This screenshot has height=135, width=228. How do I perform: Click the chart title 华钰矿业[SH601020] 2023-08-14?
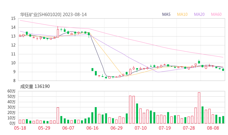point(53,14)
